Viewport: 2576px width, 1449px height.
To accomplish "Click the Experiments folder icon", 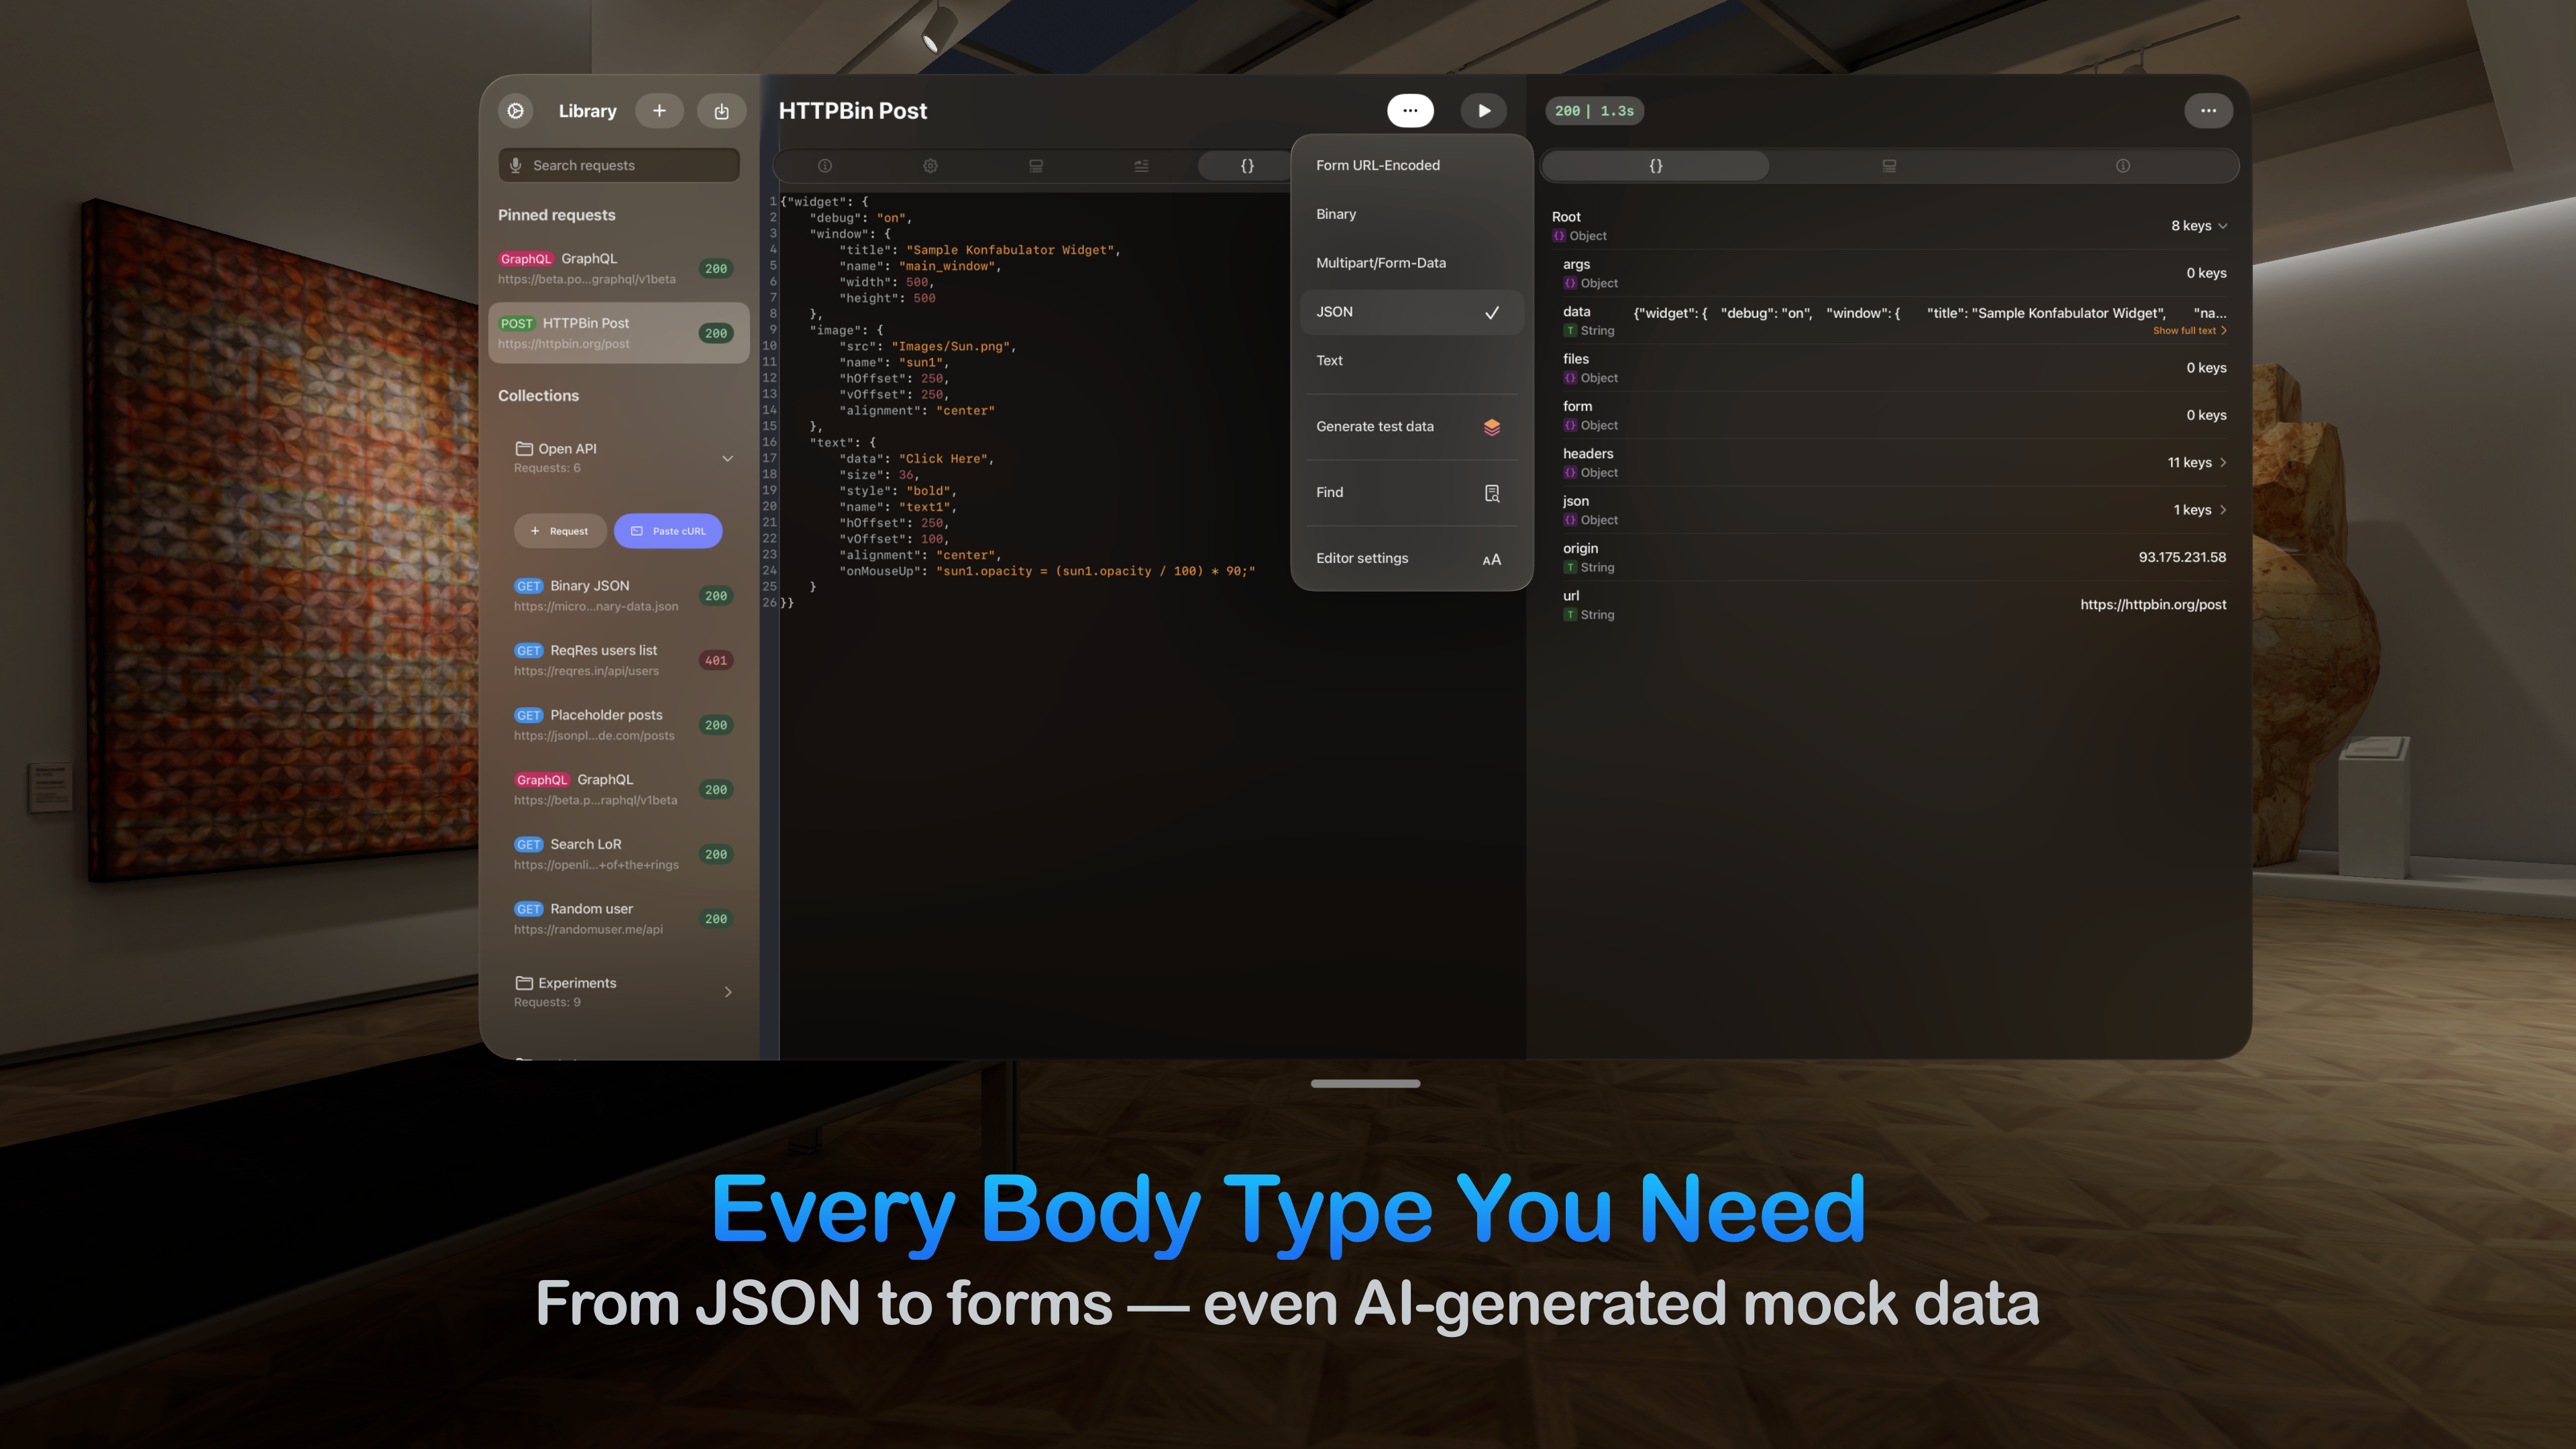I will coord(524,983).
